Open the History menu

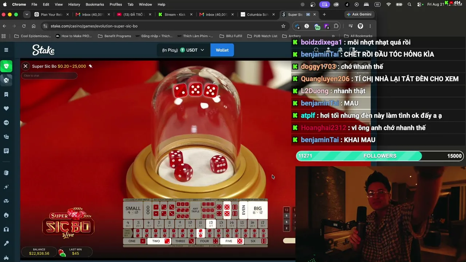(74, 4)
